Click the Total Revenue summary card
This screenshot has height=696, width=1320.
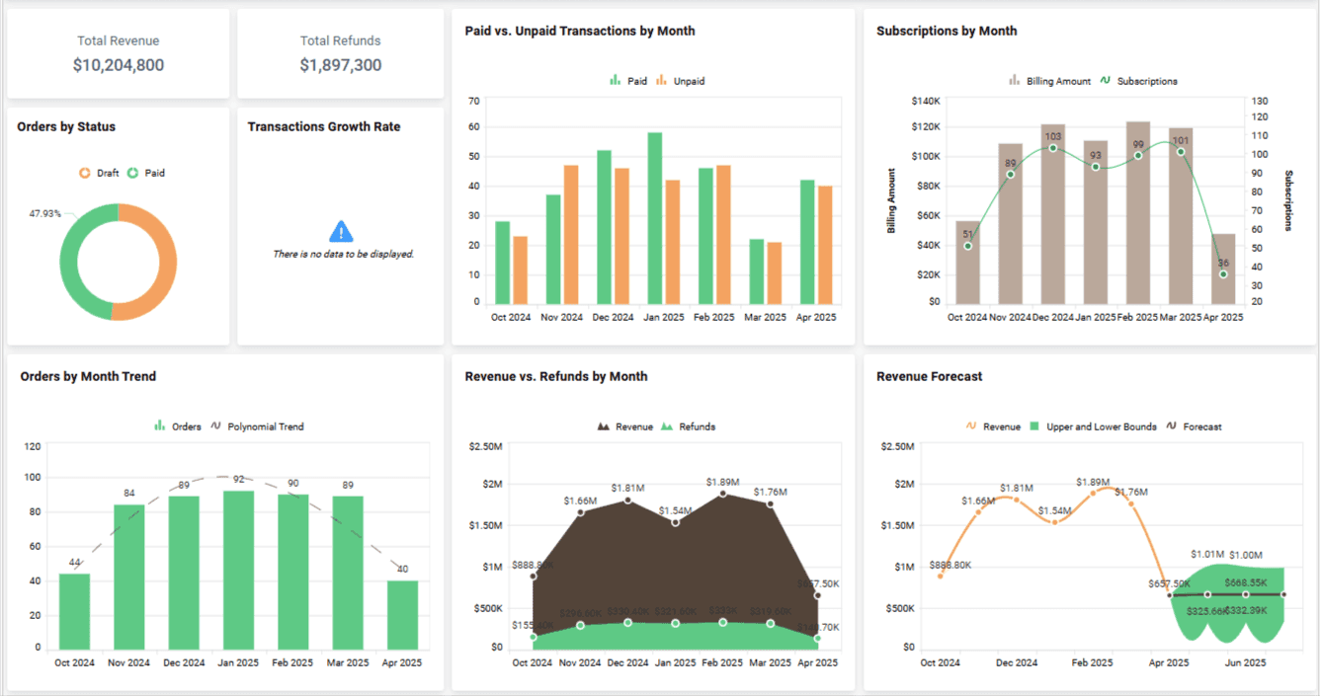(118, 52)
